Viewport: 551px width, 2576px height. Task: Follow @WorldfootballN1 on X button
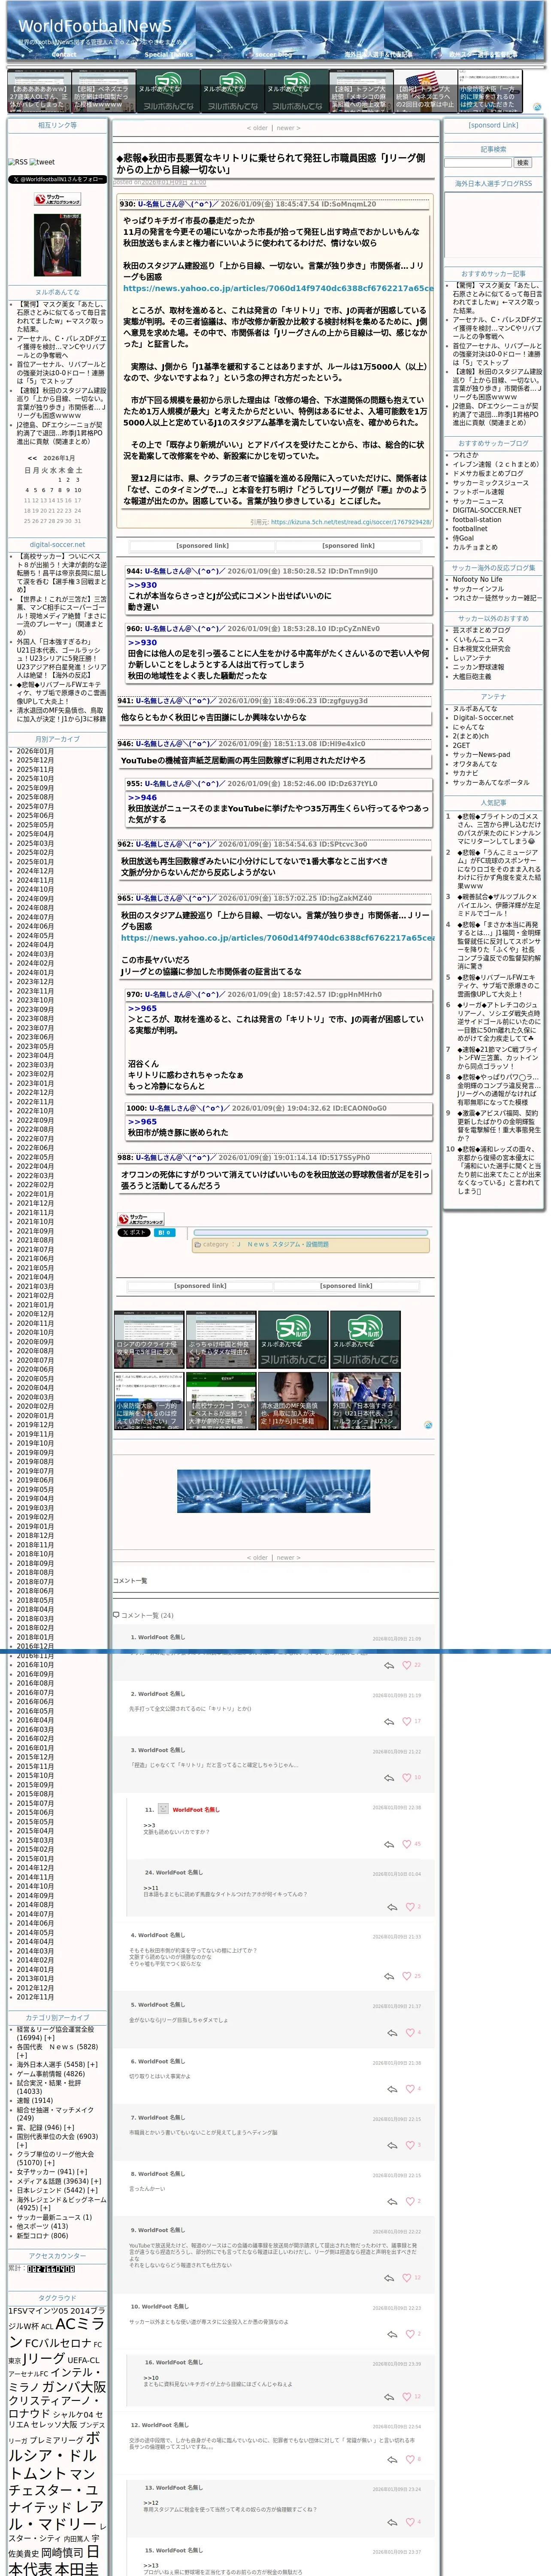(57, 179)
